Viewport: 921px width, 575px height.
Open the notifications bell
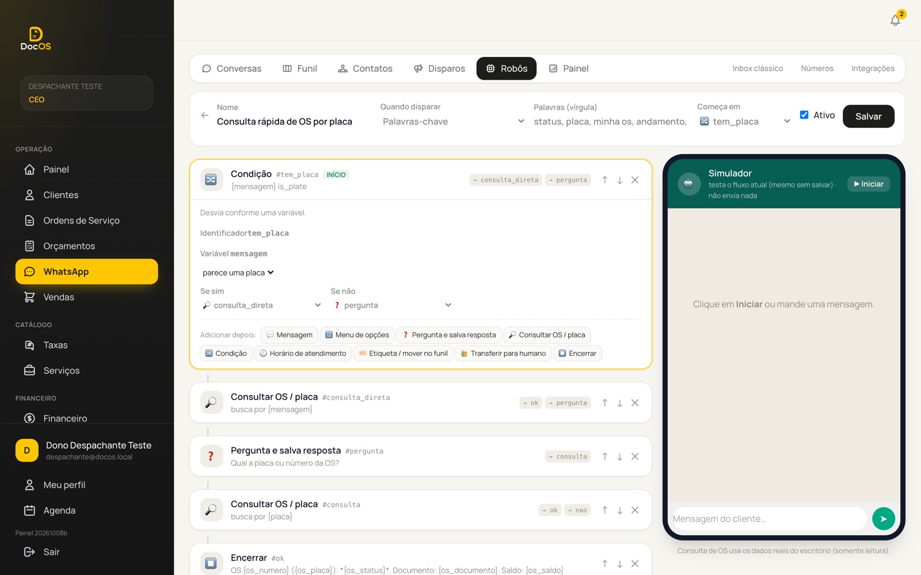(895, 20)
